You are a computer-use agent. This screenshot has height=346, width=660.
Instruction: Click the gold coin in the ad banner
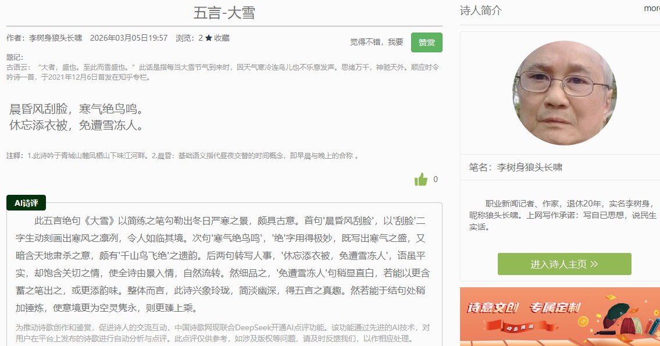point(583,321)
